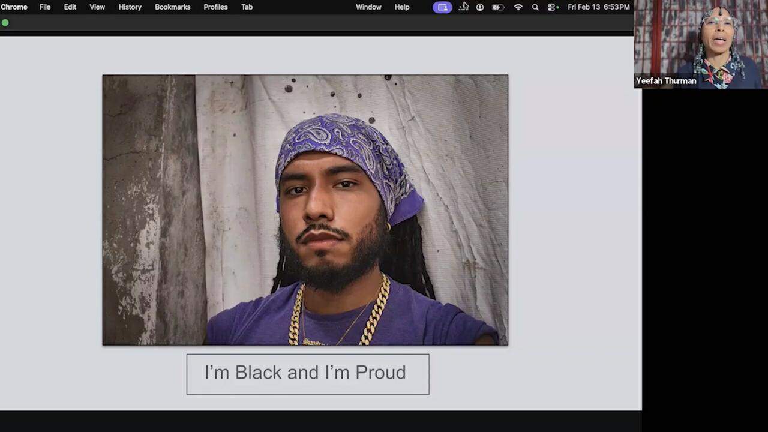
Task: Open the Chrome application menu
Action: point(14,7)
